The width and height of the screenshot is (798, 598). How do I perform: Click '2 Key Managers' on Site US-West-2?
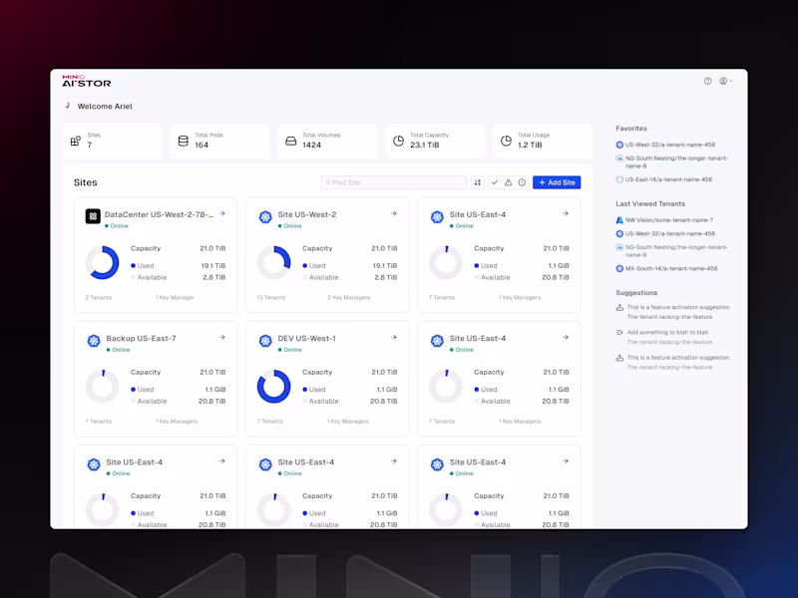click(x=348, y=297)
